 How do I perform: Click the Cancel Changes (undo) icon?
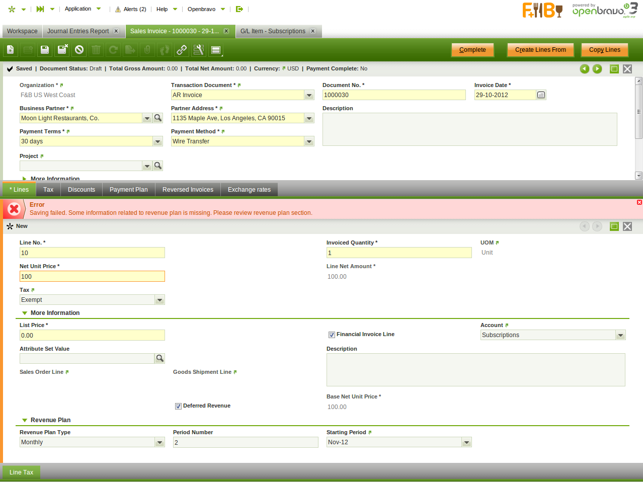click(x=79, y=50)
